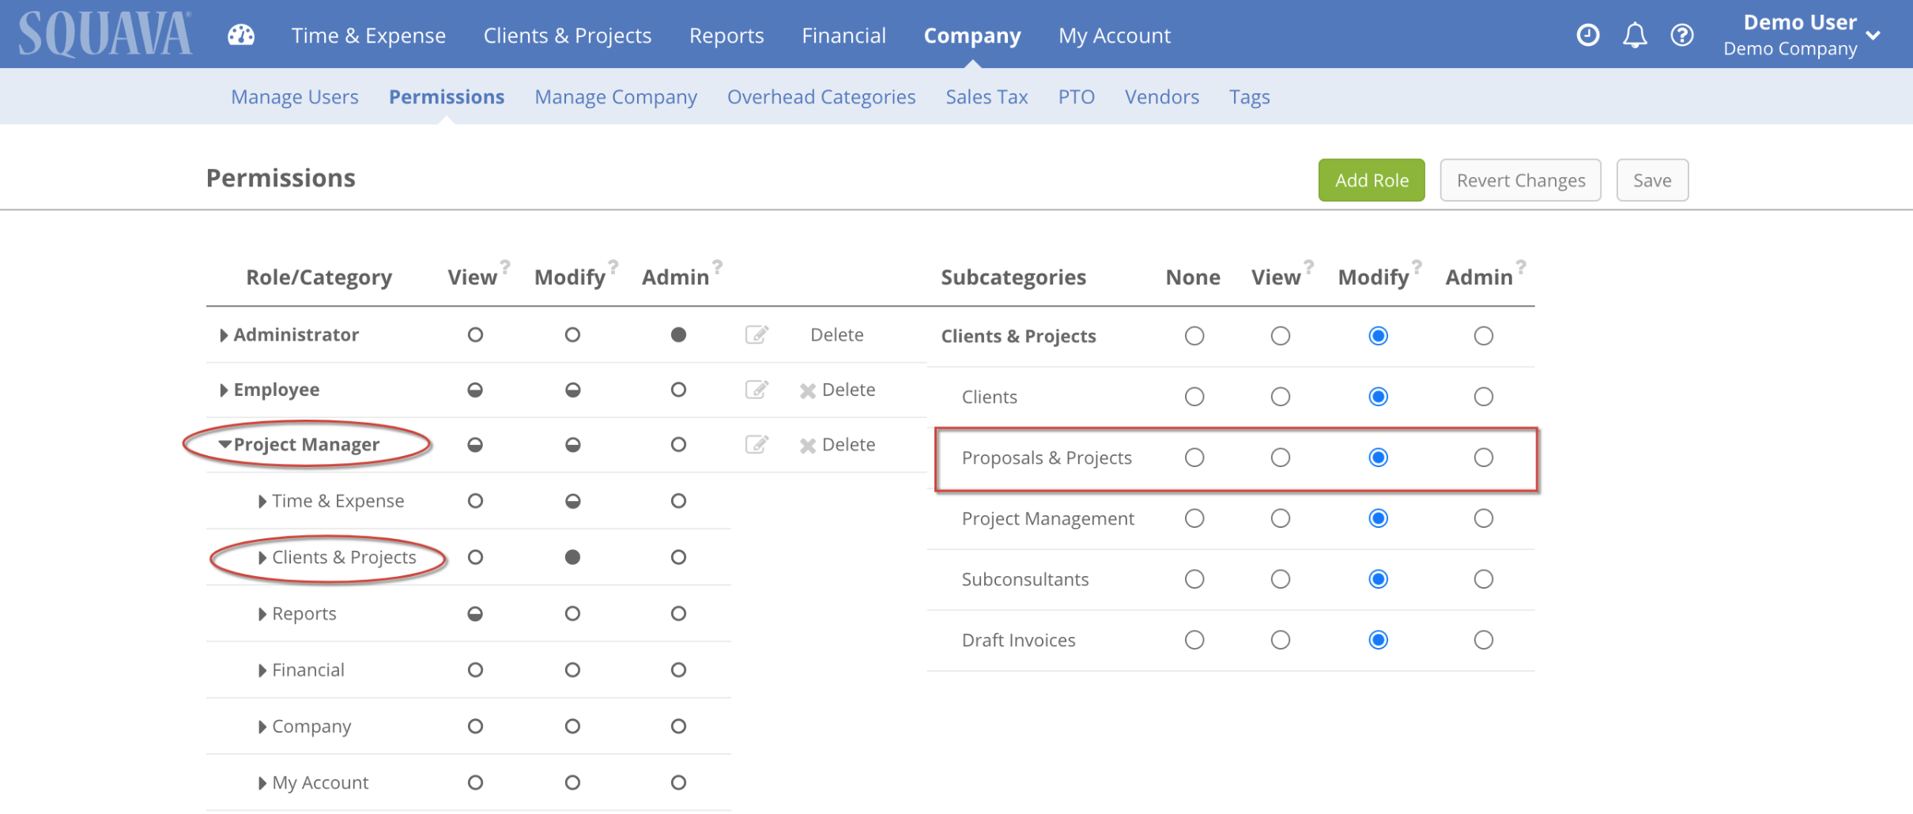
Task: Set Clients subcategory to Admin
Action: (1483, 397)
